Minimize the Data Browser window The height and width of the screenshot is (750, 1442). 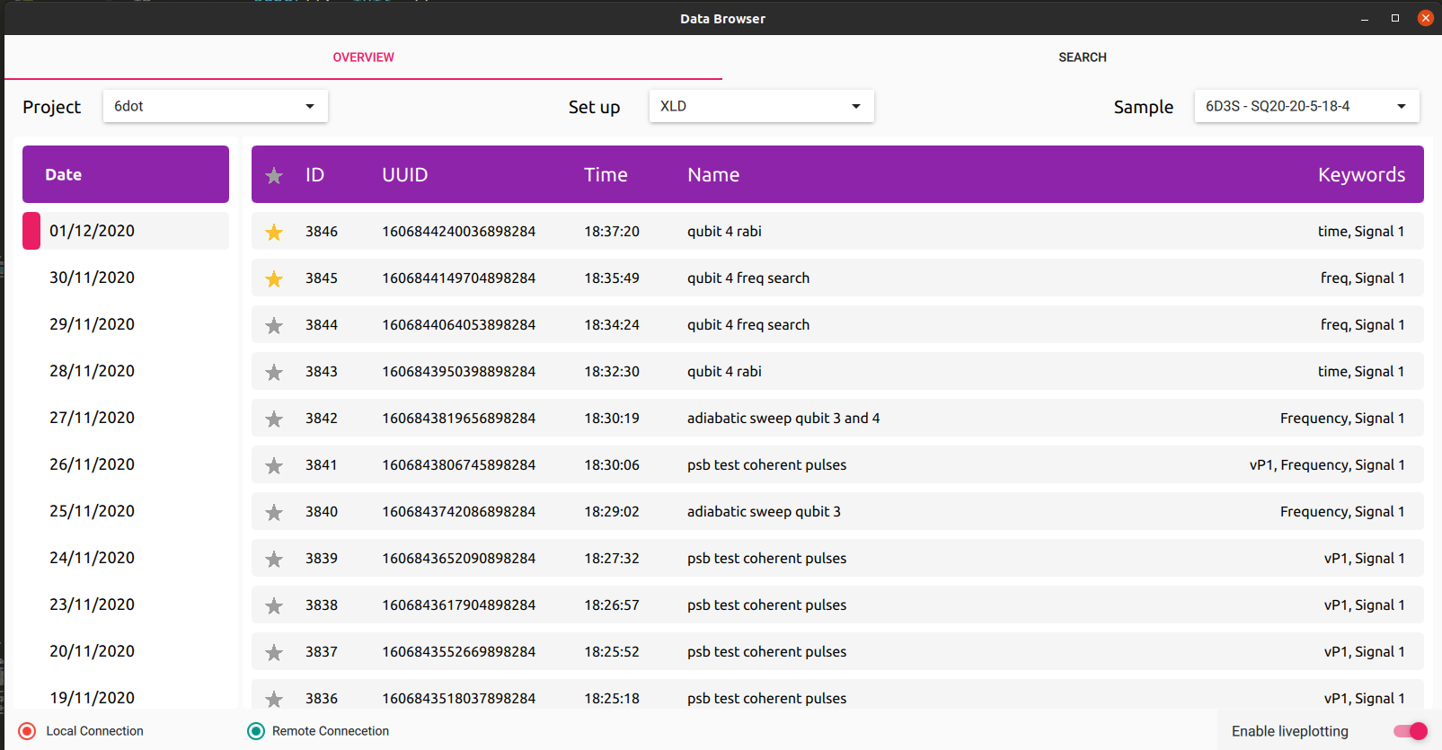tap(1365, 18)
